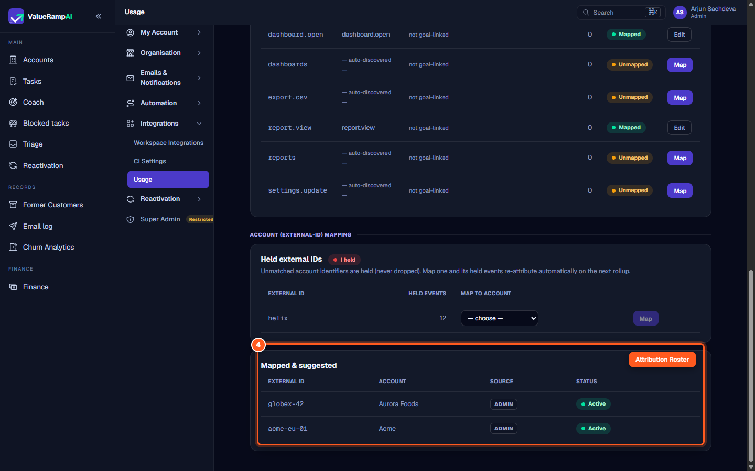This screenshot has width=755, height=471.
Task: Click the ⌘K keyboard shortcut badge
Action: point(653,12)
